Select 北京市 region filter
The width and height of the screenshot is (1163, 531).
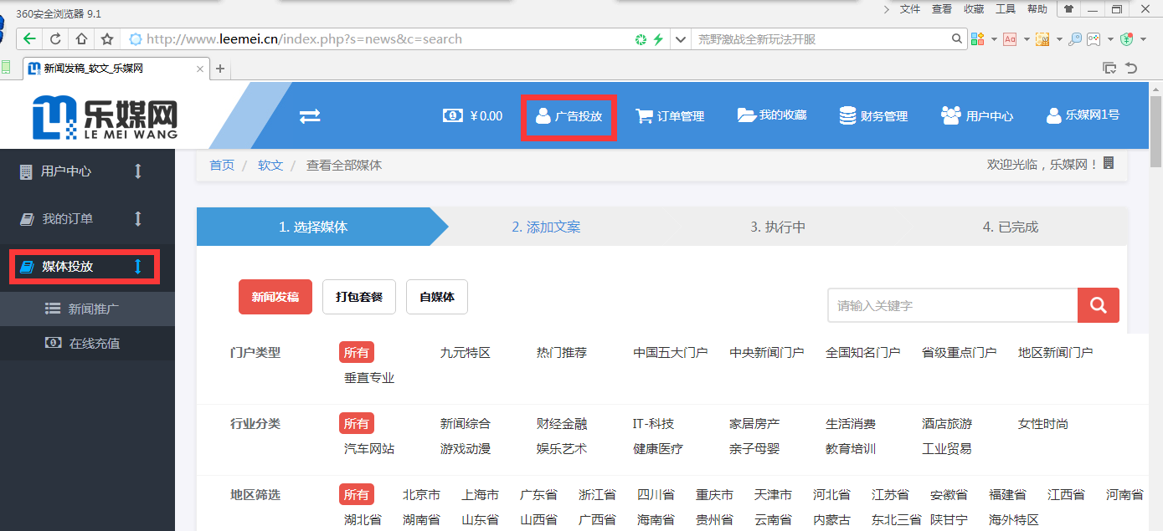tap(421, 495)
